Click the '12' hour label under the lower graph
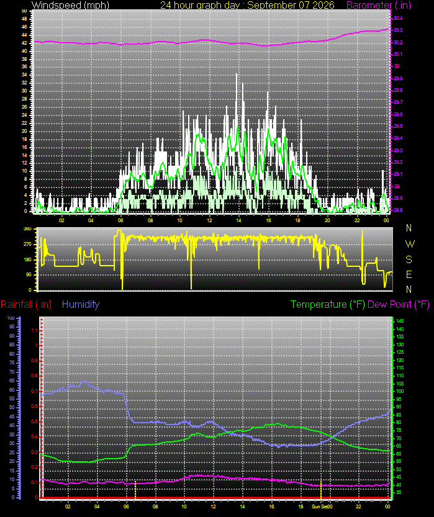 [x=214, y=506]
